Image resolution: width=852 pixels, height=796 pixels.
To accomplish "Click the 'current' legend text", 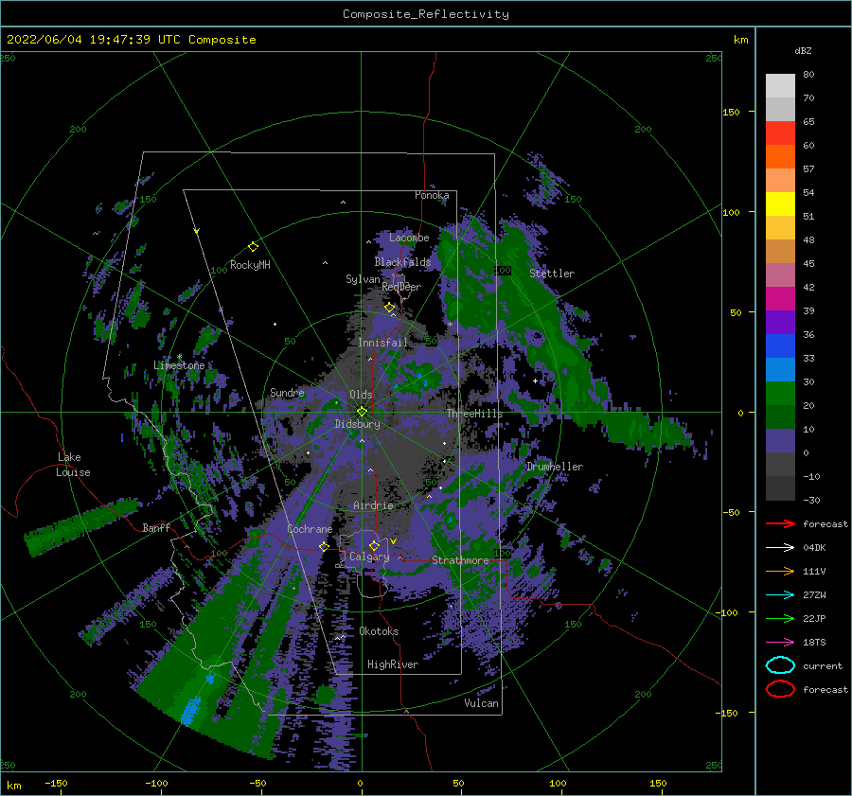I will point(823,665).
